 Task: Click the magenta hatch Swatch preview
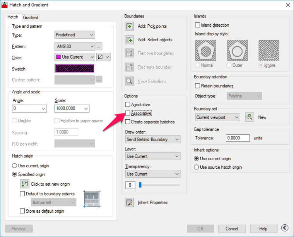(75, 69)
